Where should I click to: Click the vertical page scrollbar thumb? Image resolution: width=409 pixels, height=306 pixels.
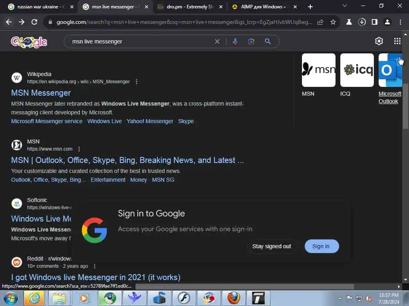point(405,106)
